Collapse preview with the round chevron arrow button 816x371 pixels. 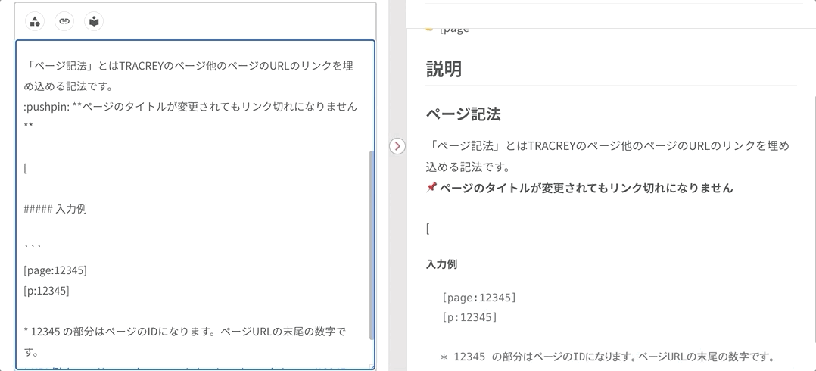click(397, 146)
